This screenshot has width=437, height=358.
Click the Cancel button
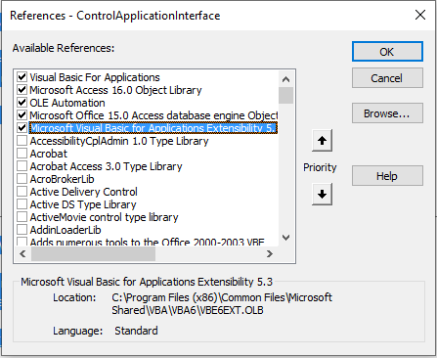point(387,78)
